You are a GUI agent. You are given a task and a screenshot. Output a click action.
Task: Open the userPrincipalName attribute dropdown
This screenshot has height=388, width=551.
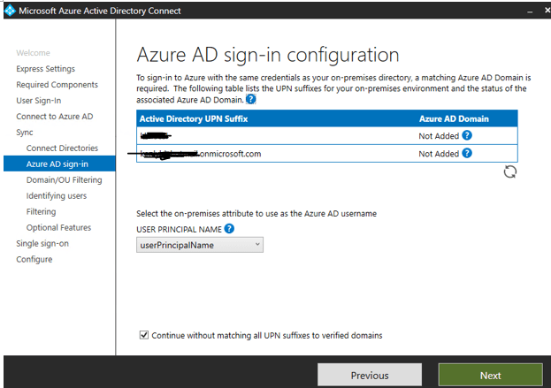200,245
